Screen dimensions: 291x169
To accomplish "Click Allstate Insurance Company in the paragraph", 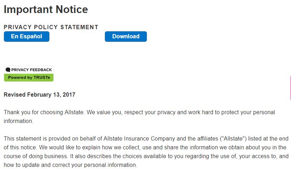I will [x=139, y=139].
